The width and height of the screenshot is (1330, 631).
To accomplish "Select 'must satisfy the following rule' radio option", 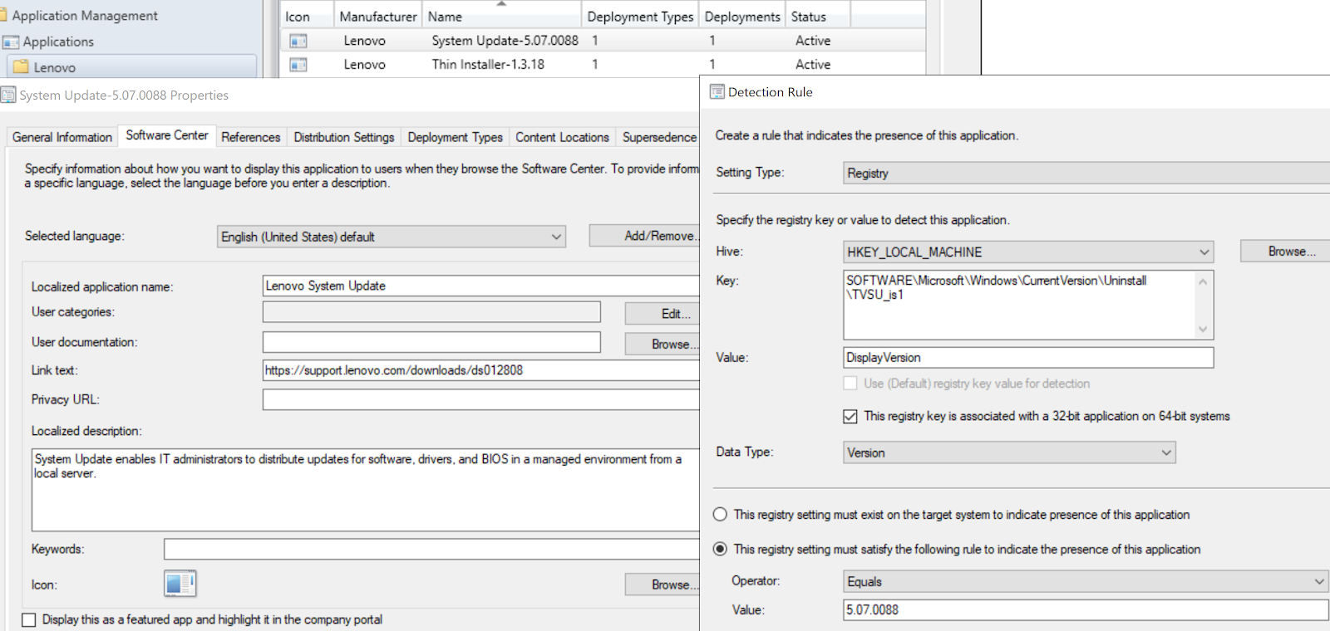I will pyautogui.click(x=721, y=550).
